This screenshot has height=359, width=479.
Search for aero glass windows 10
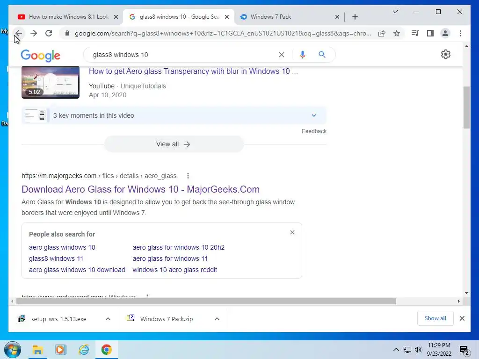[62, 247]
